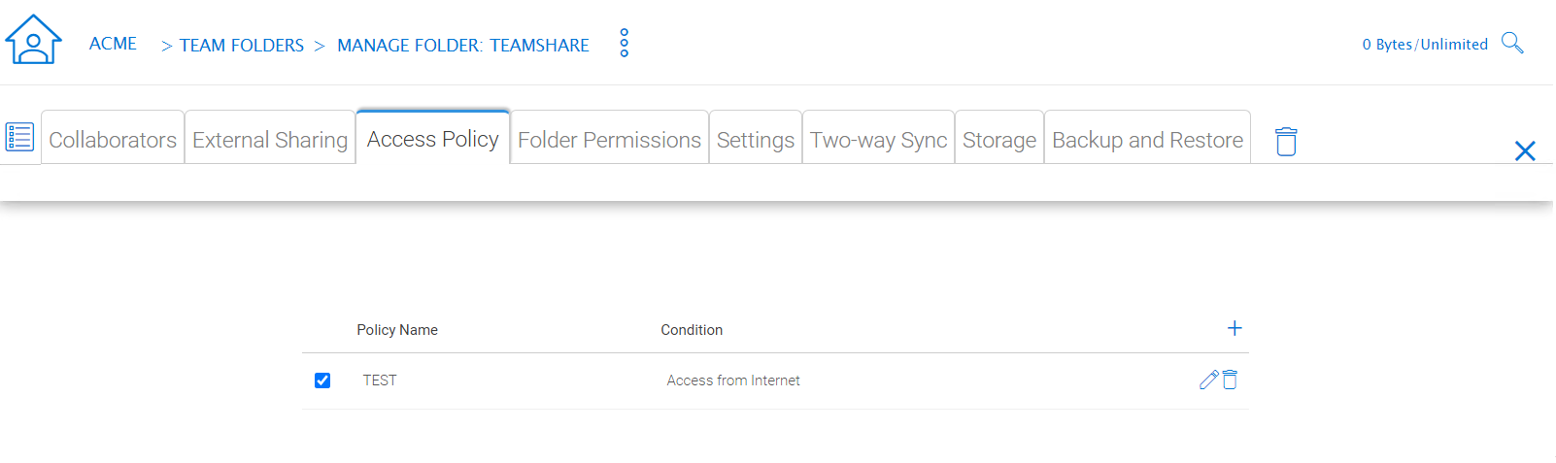Open the home dashboard icon
Image resolution: width=1556 pixels, height=463 pixels.
coord(33,40)
